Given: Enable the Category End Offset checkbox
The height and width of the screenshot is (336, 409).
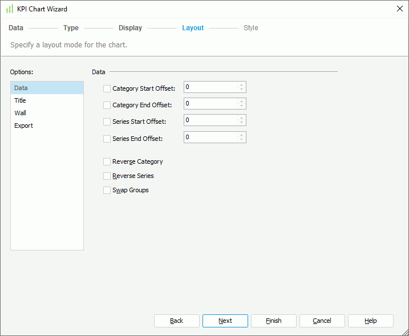Looking at the screenshot, I should pyautogui.click(x=107, y=105).
